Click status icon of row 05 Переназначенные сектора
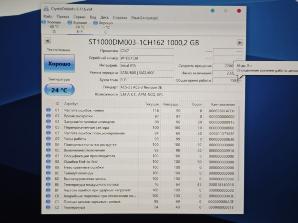This screenshot has height=223, width=298. click(x=49, y=127)
